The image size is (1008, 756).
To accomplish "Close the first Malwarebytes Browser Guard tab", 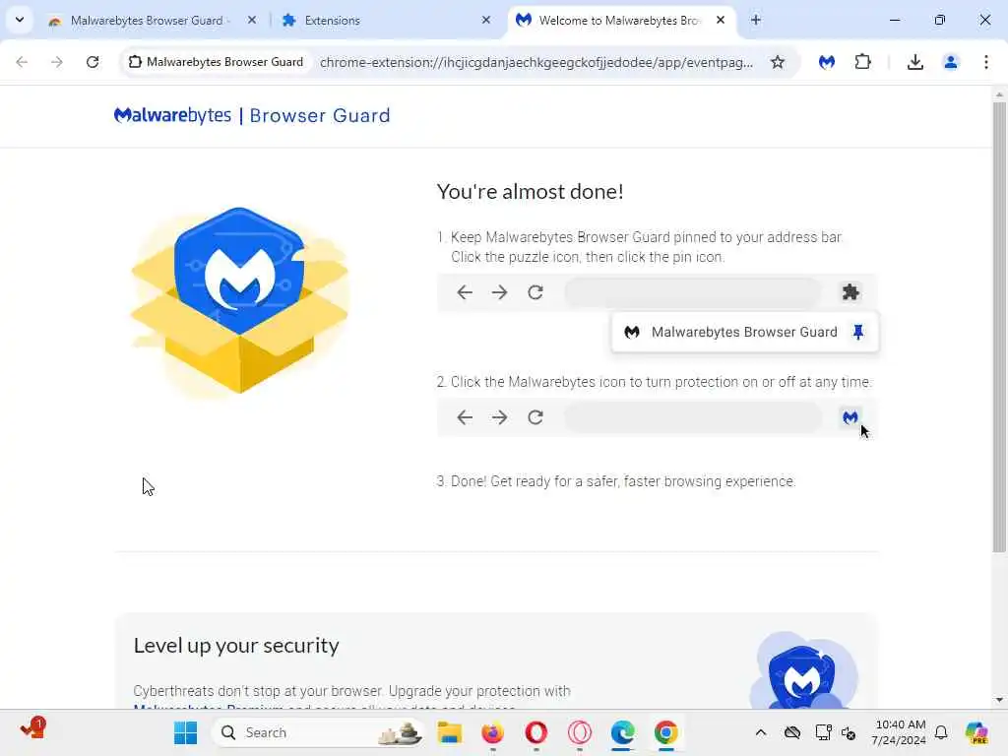I will point(252,20).
